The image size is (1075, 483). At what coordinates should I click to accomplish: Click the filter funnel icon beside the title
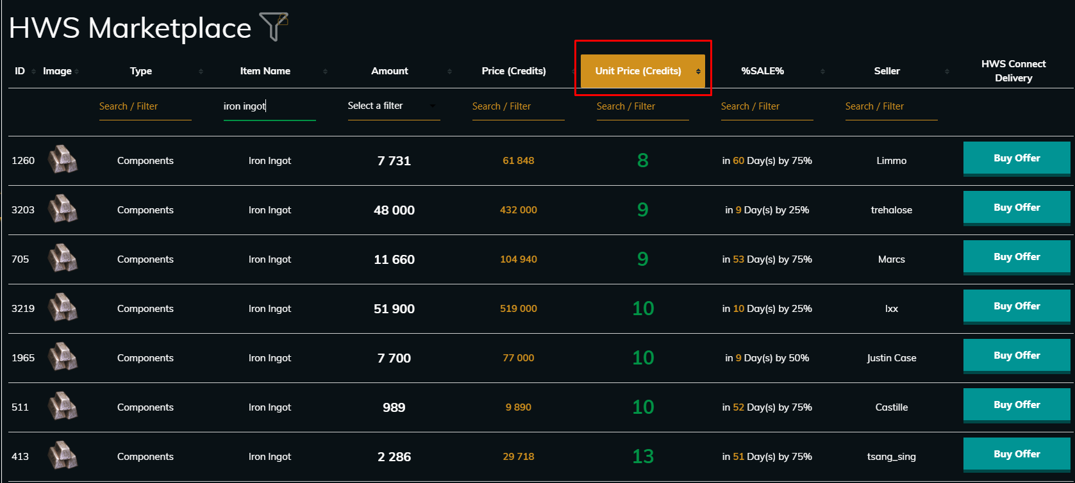pos(274,27)
